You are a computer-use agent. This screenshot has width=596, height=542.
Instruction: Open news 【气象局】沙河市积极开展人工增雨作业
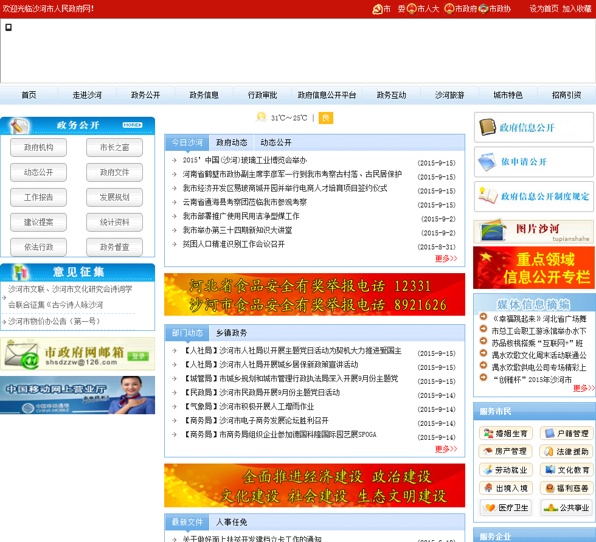click(x=249, y=407)
